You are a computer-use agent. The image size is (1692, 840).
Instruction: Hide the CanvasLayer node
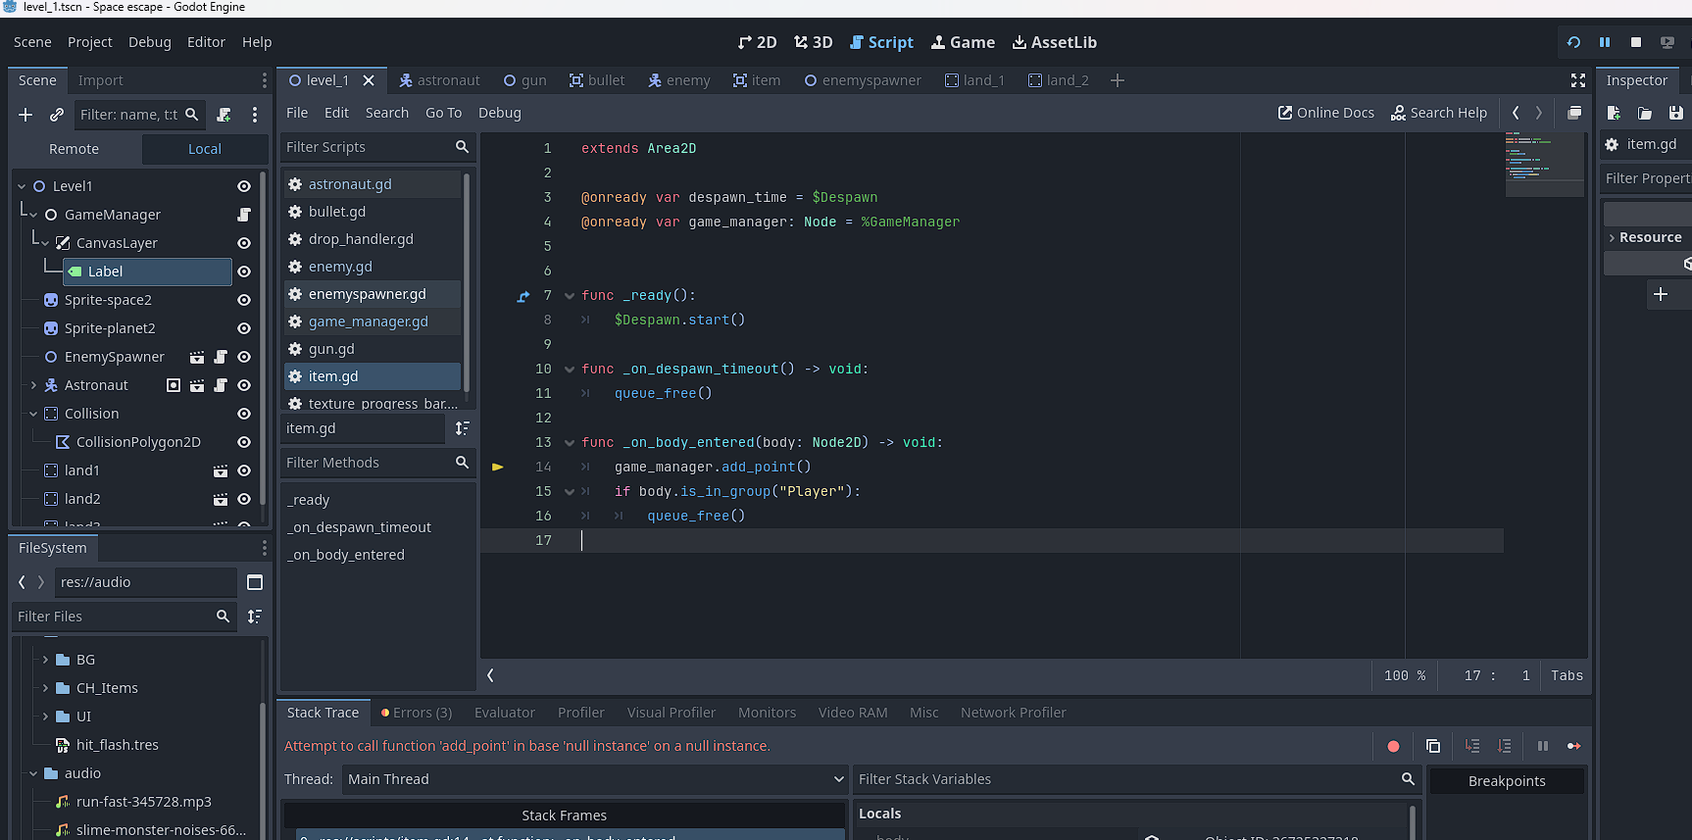point(244,243)
